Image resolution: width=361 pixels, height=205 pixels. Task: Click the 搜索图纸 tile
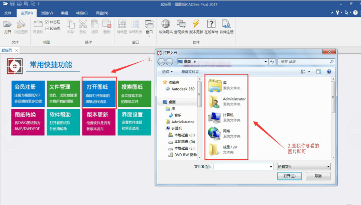(135, 94)
